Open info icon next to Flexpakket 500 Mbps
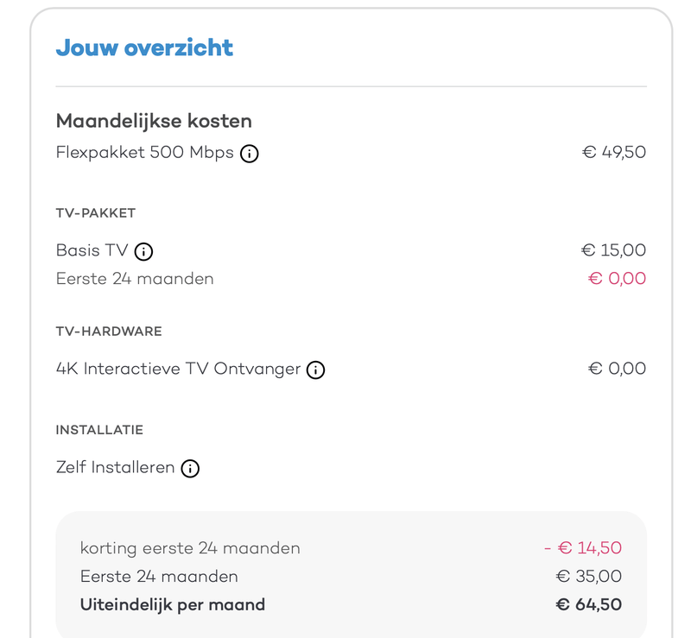 (x=250, y=155)
